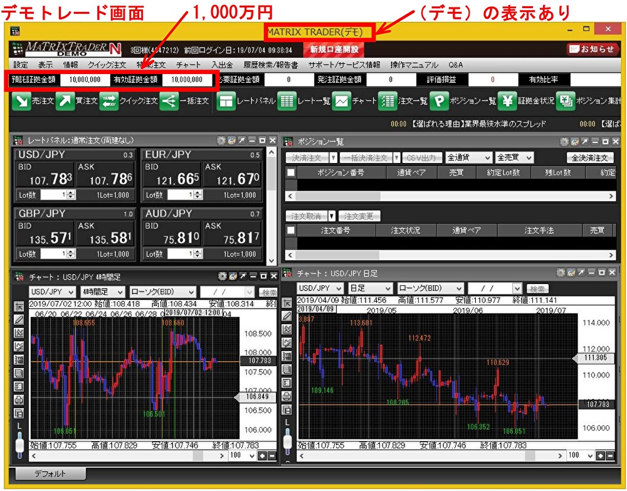Click the Rate panel scrollbar's down arrow
627x491 pixels.
click(271, 261)
